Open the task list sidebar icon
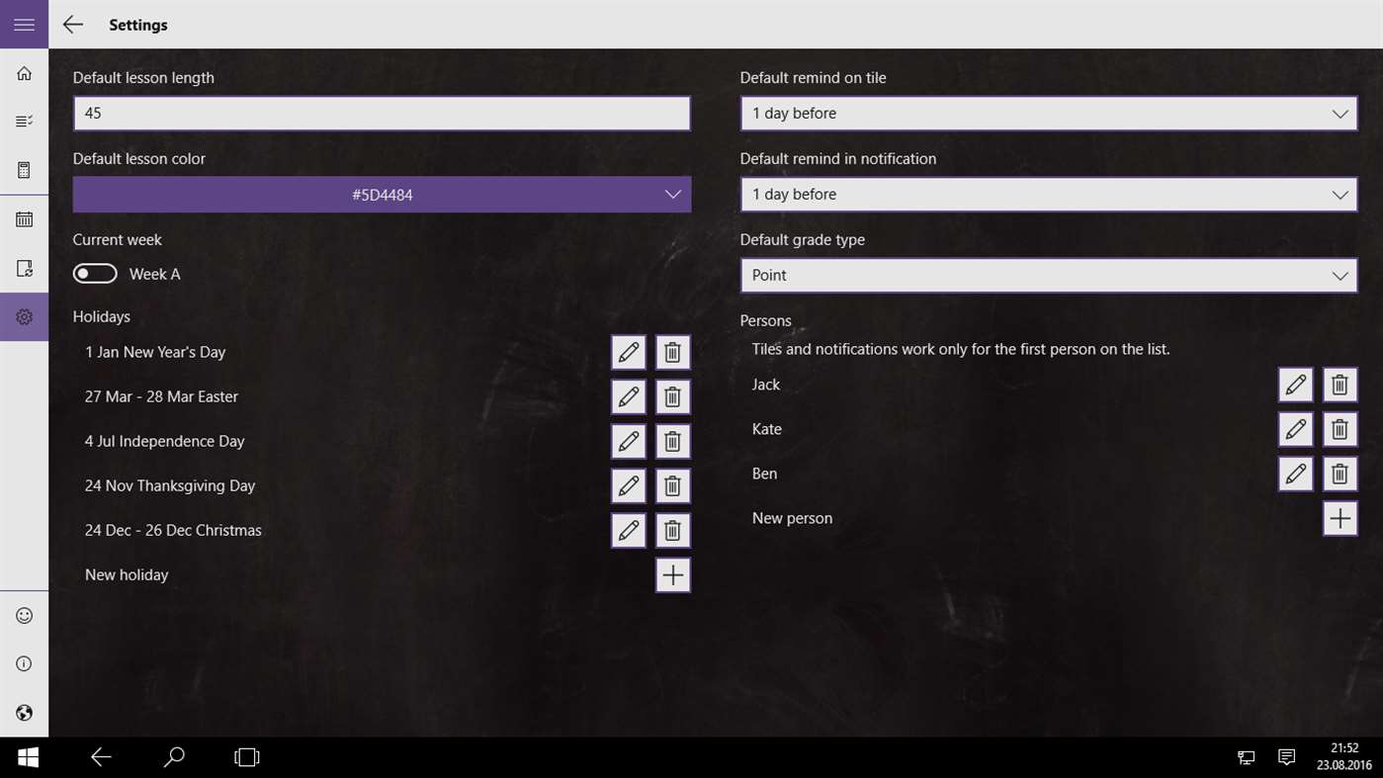Image resolution: width=1383 pixels, height=778 pixels. coord(24,122)
